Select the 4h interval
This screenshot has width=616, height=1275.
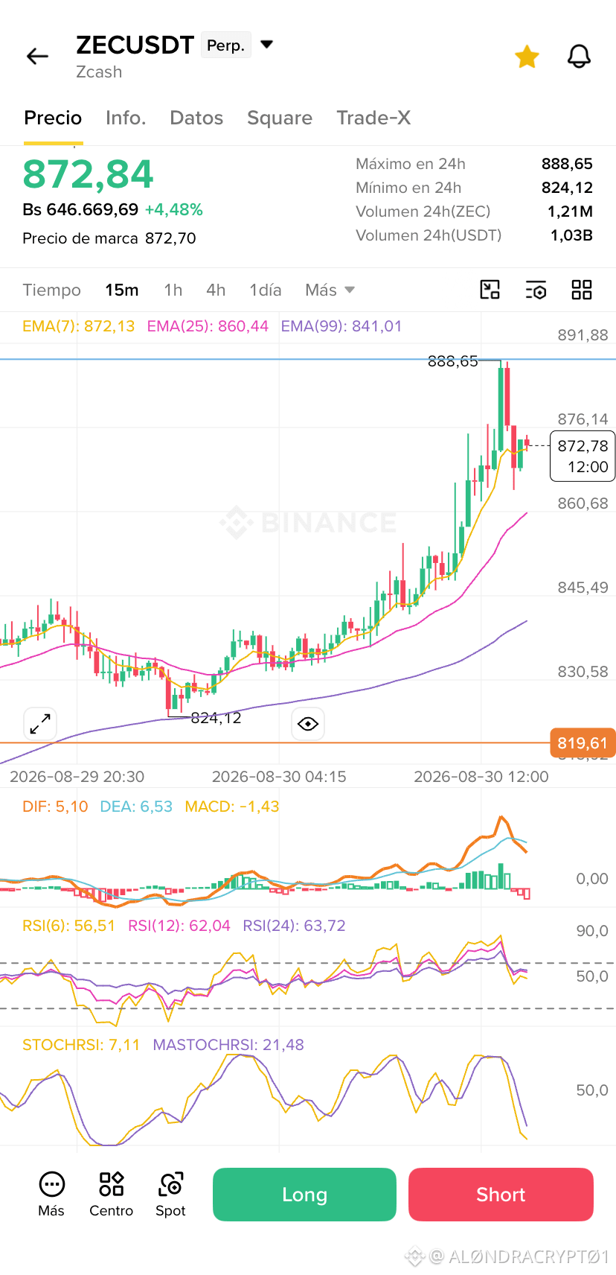point(216,290)
